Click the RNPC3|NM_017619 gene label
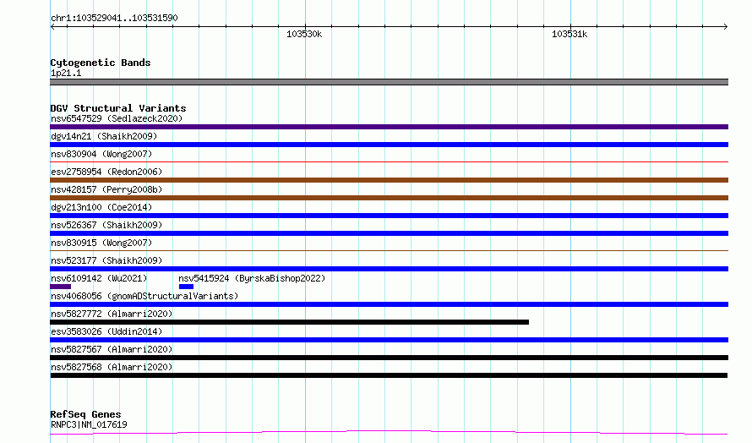The image size is (752, 443). (89, 424)
